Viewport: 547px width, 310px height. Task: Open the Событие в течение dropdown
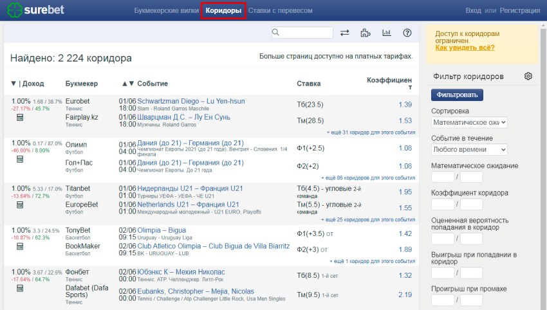tap(469, 149)
